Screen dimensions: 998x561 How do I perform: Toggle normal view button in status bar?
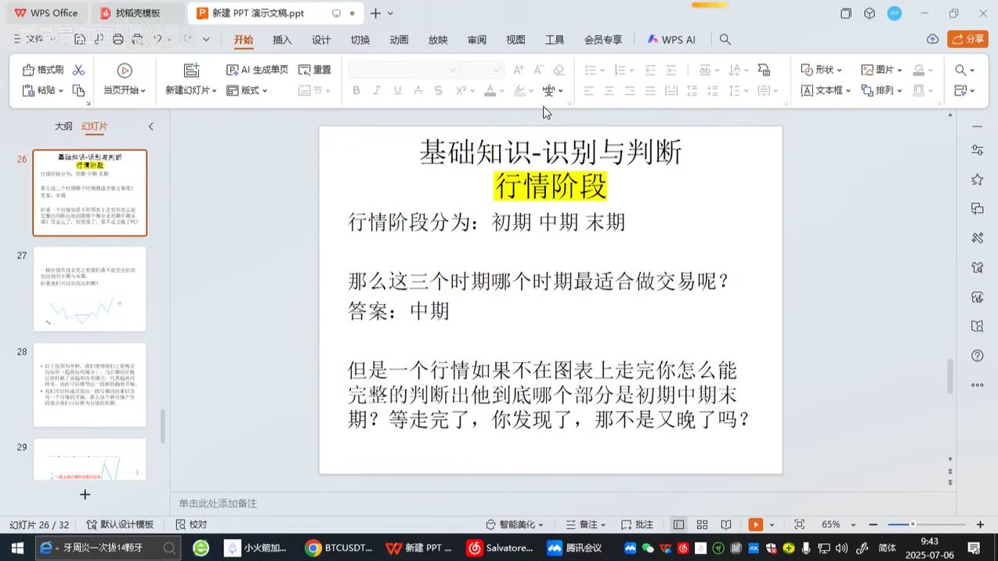678,524
